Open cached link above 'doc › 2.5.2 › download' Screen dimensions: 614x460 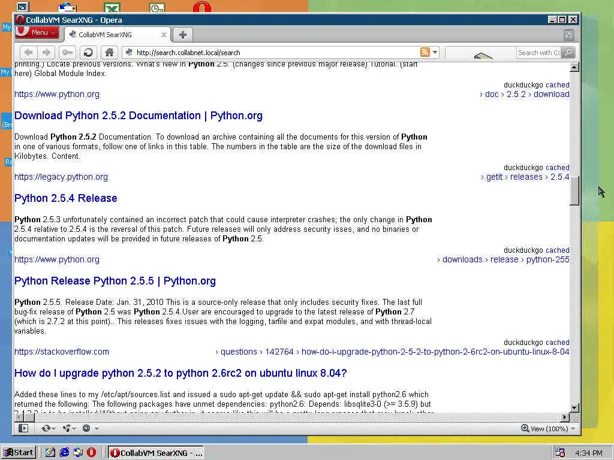(x=557, y=85)
